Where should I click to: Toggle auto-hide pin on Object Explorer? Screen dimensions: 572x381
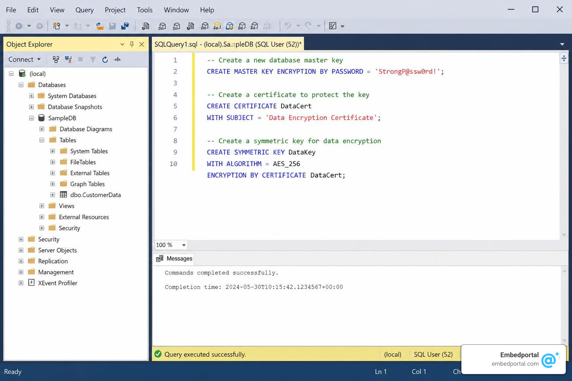pyautogui.click(x=132, y=44)
